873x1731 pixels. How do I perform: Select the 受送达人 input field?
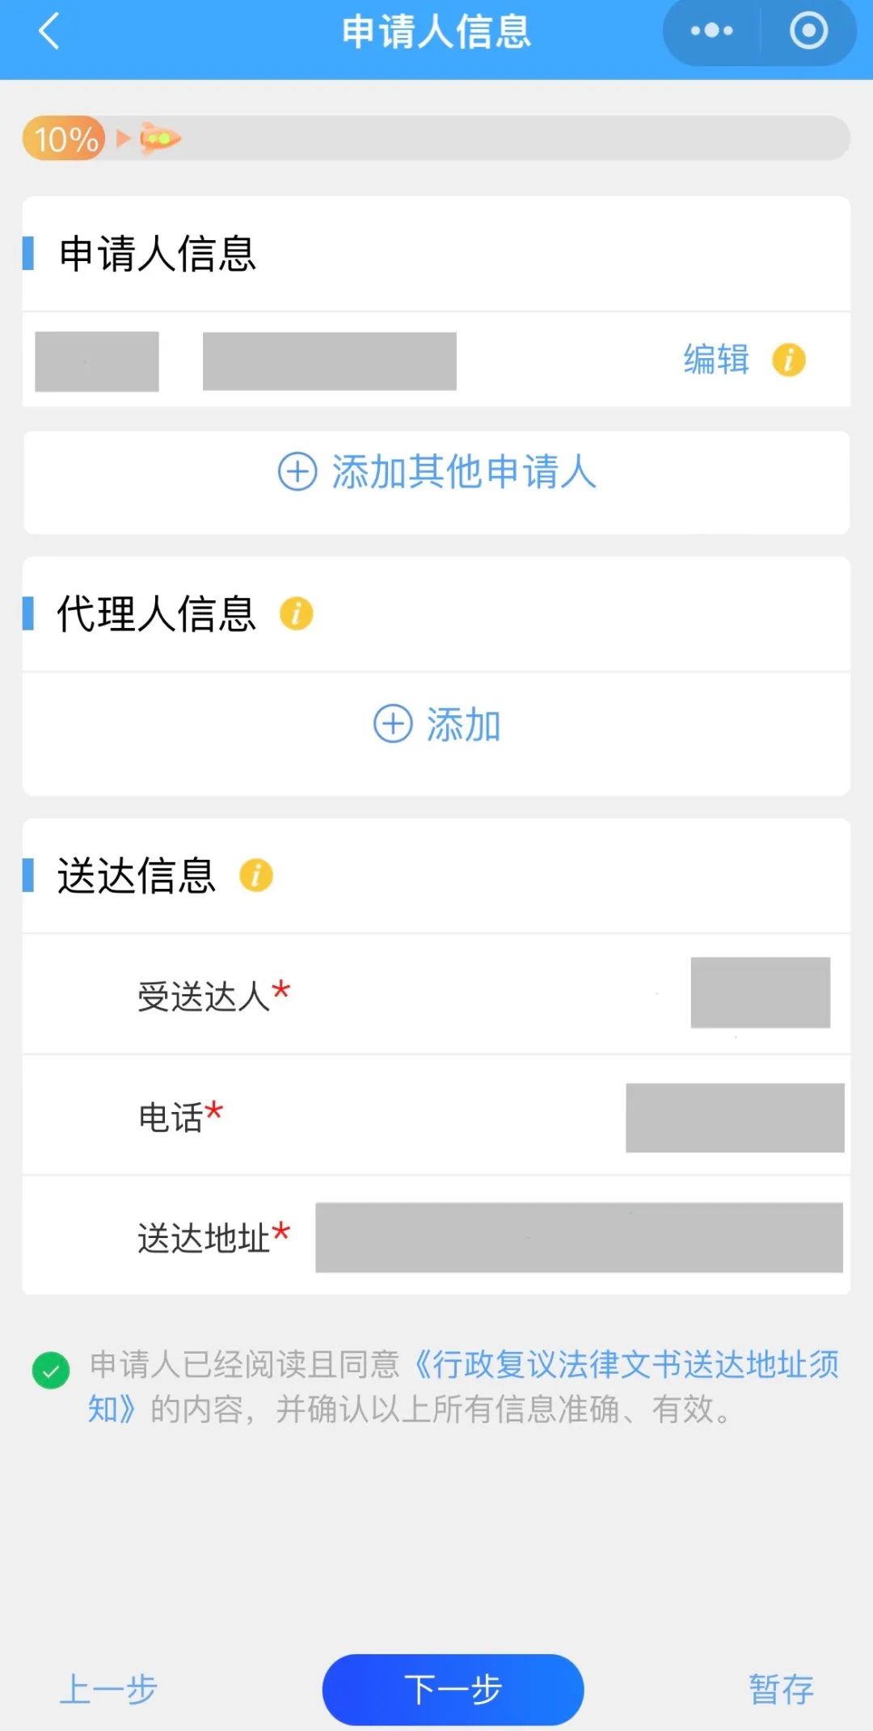[x=760, y=993]
